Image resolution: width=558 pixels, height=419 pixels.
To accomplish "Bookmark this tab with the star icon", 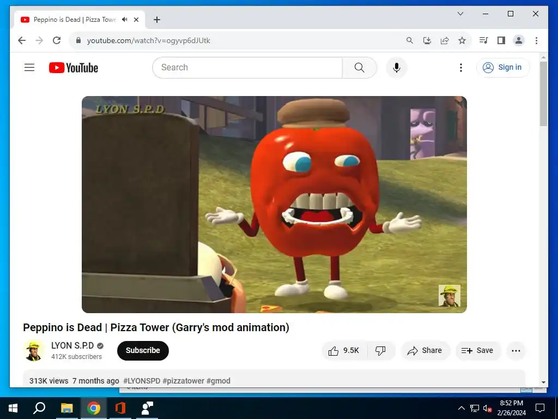I will [462, 40].
